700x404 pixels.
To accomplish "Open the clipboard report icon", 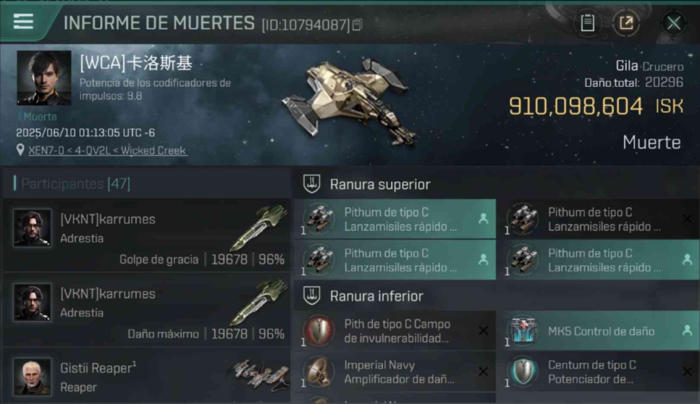I will click(587, 23).
